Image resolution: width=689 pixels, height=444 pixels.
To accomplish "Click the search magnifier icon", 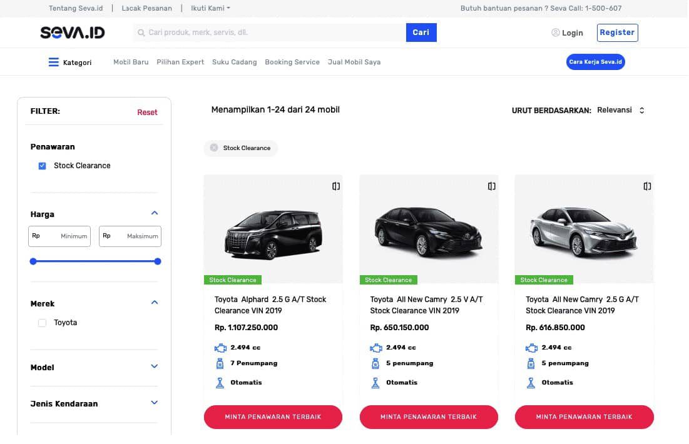I will tap(141, 33).
